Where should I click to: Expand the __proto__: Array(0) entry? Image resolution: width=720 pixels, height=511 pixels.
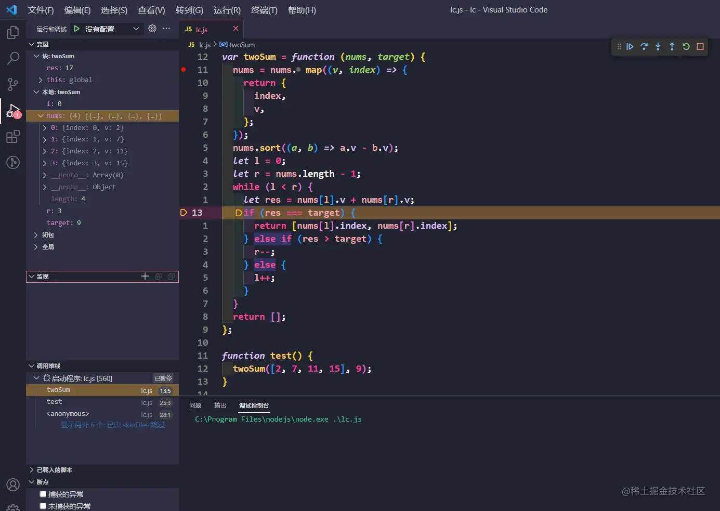[x=45, y=175]
